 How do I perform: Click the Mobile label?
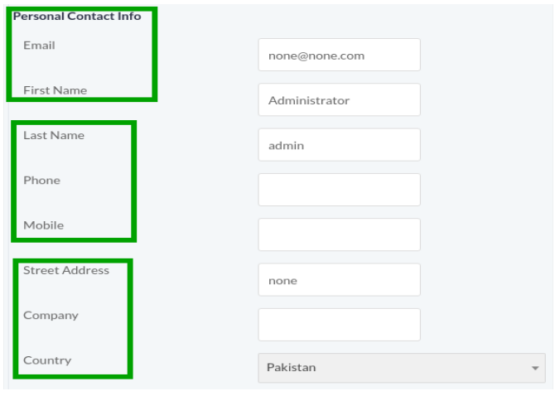tap(43, 225)
